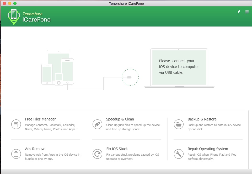The image size is (252, 174).
Task: Click the USB plug icon in dashed circle
Action: pyautogui.click(x=130, y=77)
